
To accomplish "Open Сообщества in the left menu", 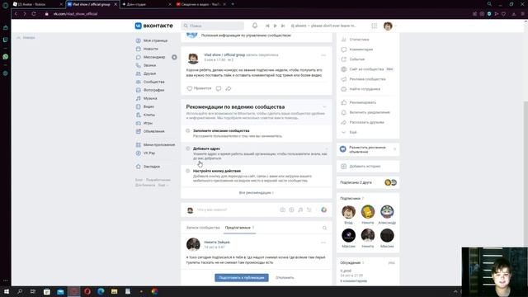I will click(155, 82).
